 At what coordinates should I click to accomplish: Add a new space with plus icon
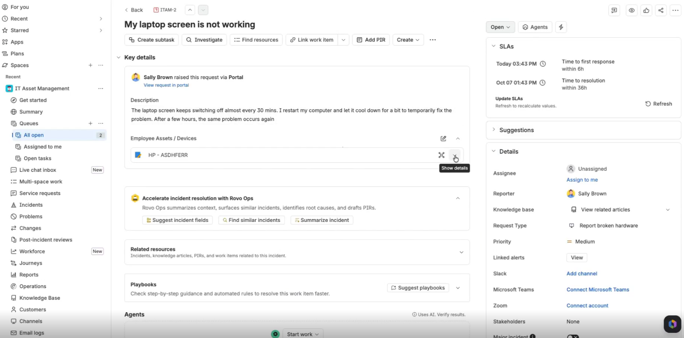point(90,65)
